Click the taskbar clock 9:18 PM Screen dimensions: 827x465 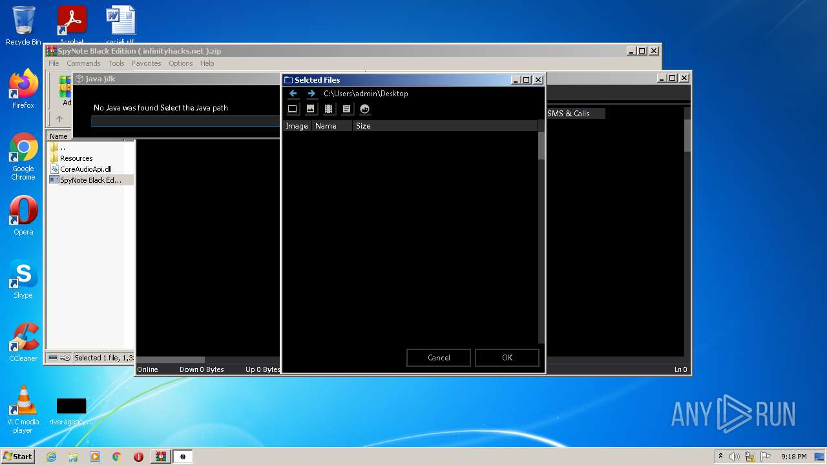pyautogui.click(x=793, y=457)
